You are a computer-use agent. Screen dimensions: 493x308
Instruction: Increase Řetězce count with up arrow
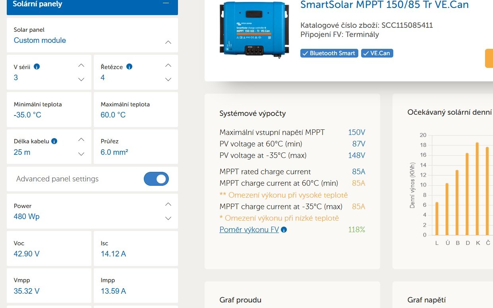pyautogui.click(x=168, y=65)
